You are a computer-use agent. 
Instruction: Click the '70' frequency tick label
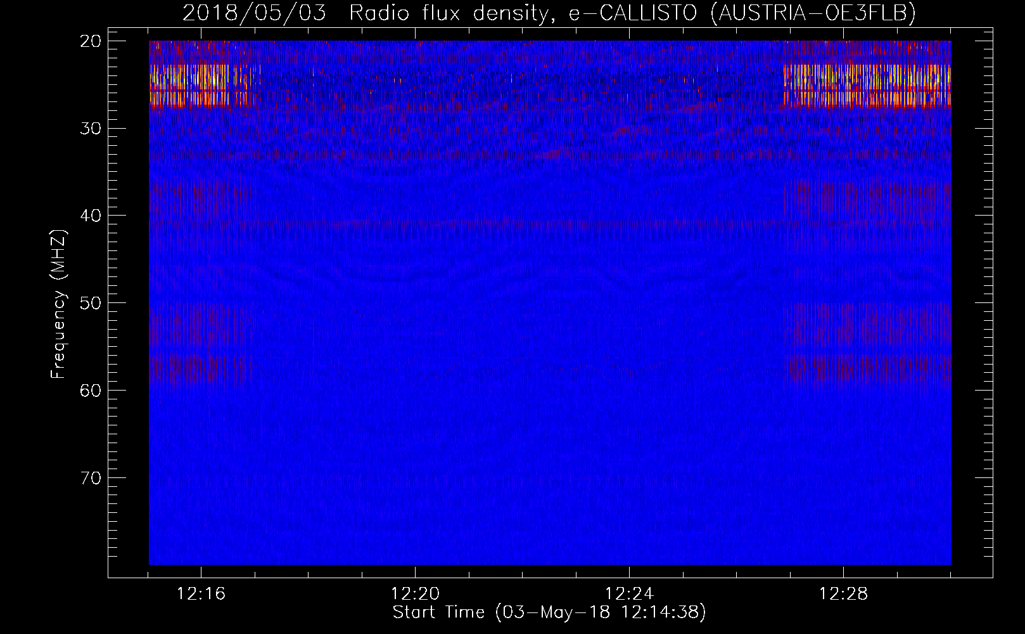(x=91, y=477)
